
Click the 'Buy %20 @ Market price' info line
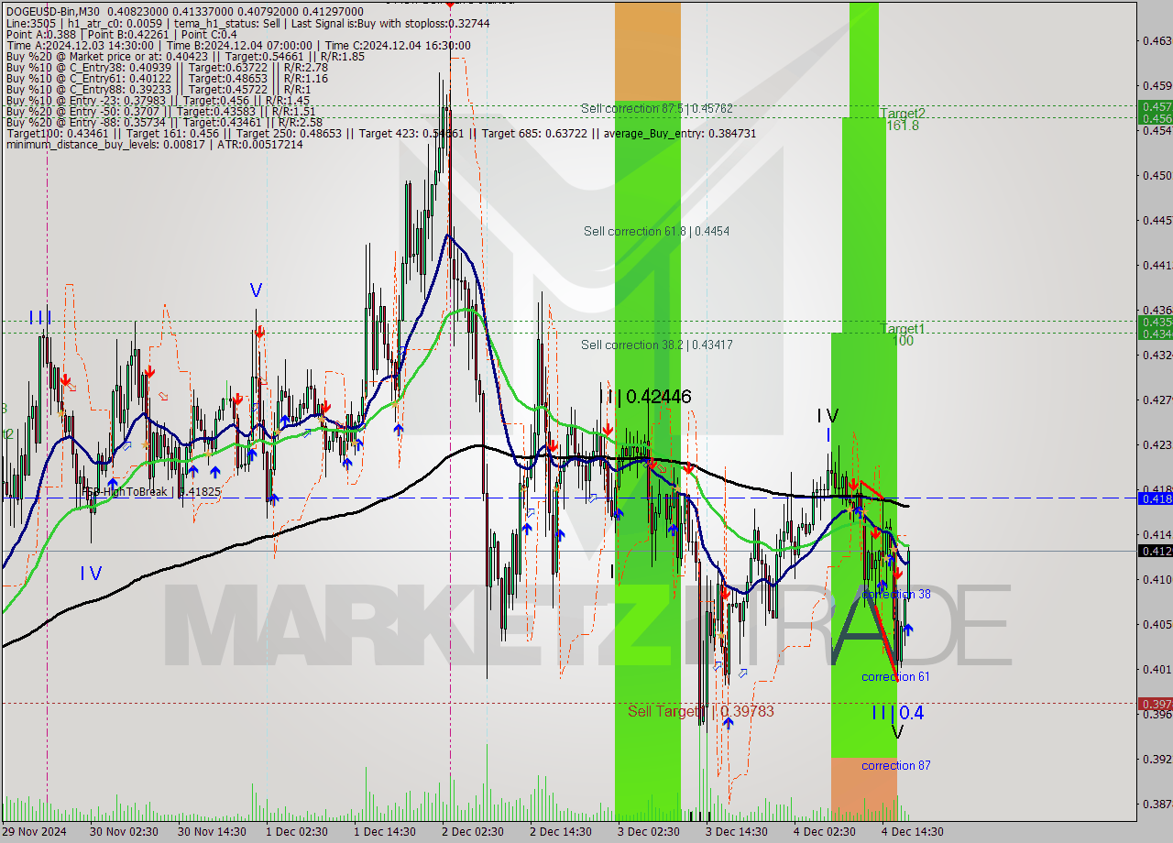[184, 56]
